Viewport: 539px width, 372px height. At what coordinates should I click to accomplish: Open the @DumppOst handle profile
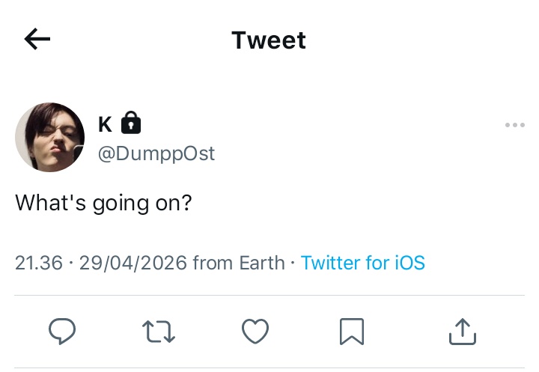(156, 153)
